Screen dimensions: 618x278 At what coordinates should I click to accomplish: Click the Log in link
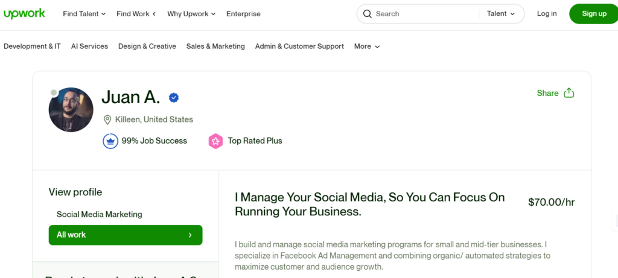(547, 14)
